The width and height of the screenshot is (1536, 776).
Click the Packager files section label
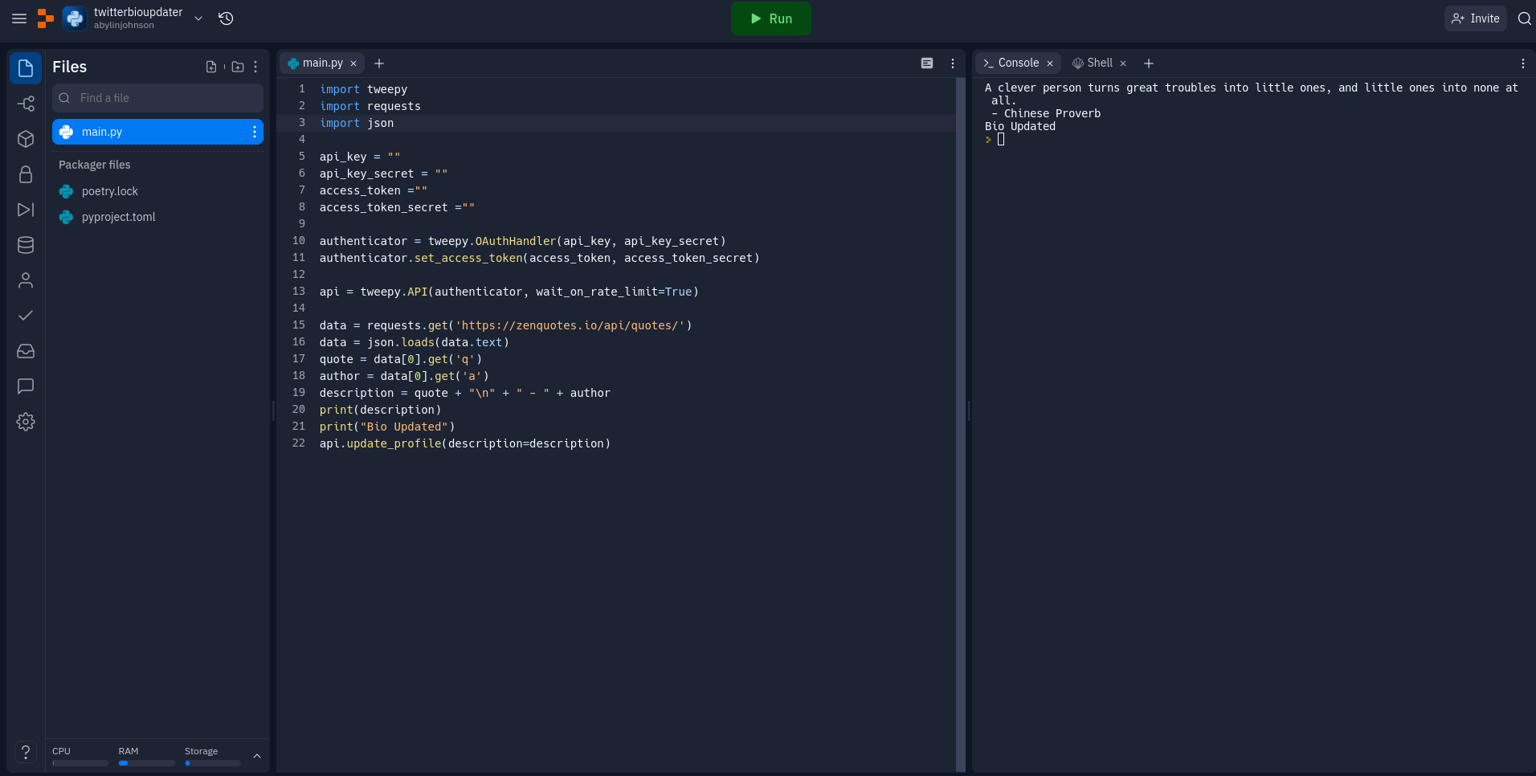click(95, 165)
